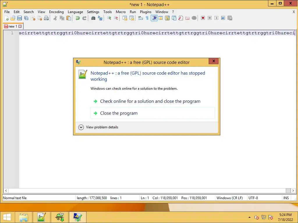
Task: Open the Run menu
Action: point(133,12)
